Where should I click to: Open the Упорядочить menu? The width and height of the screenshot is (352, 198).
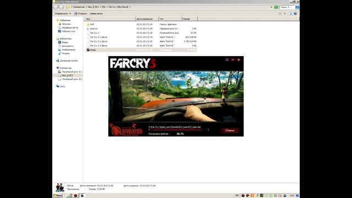tap(63, 14)
